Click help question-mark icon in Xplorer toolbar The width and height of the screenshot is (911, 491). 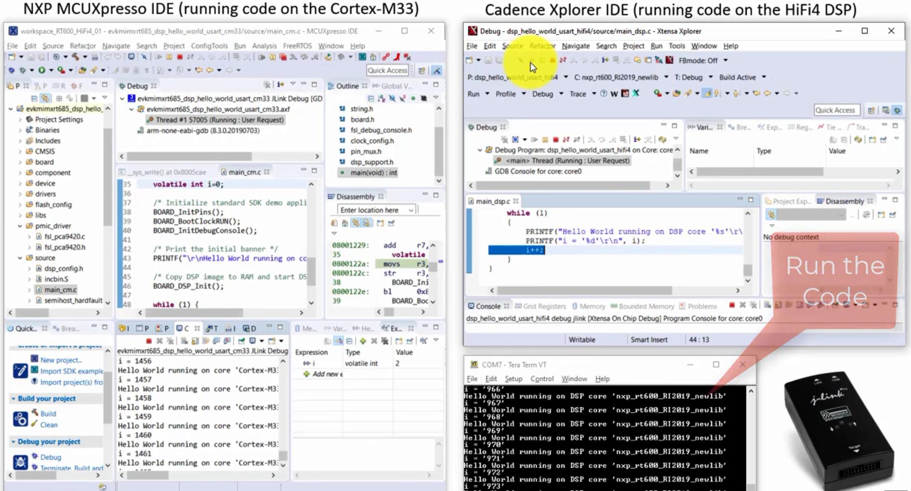(x=604, y=93)
